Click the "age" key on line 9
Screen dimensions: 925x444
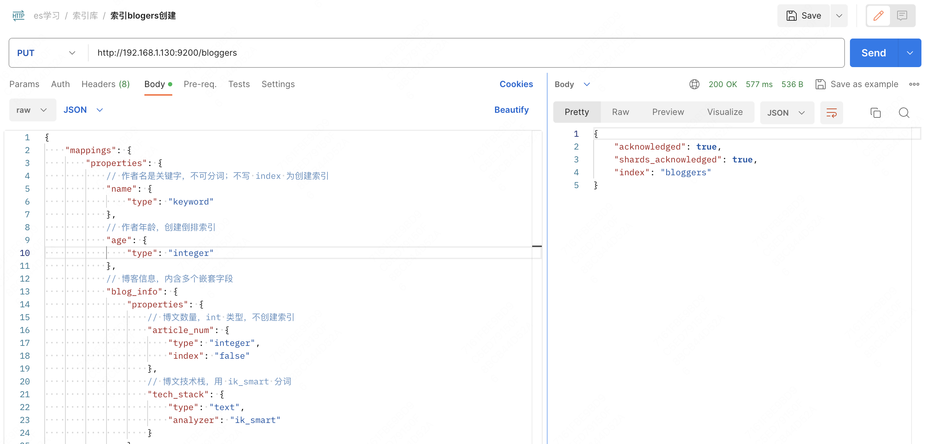coord(119,241)
